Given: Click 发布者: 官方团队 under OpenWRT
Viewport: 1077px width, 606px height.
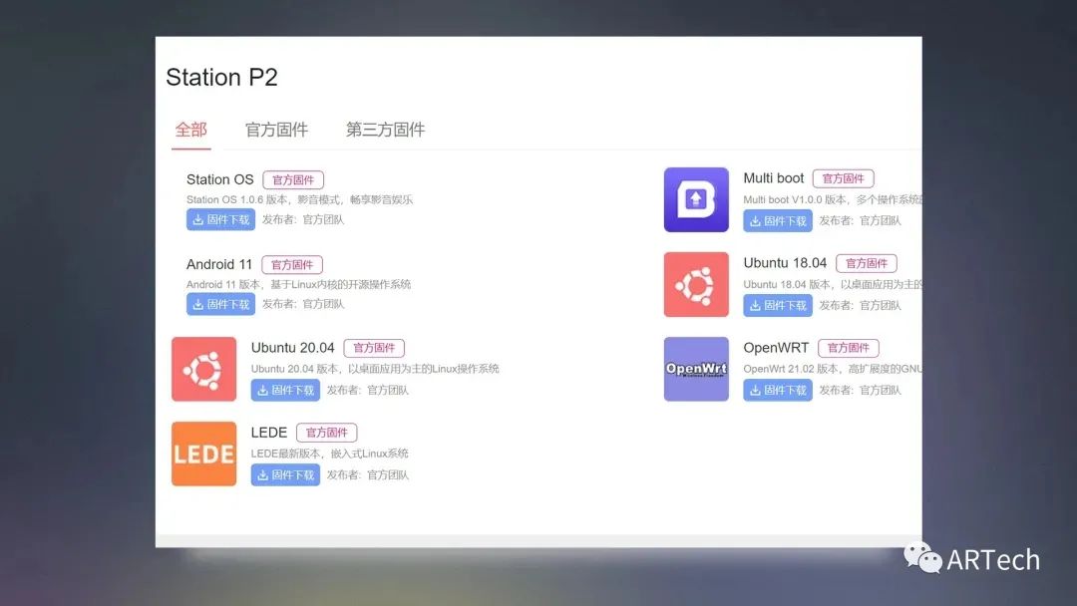Looking at the screenshot, I should coord(860,390).
